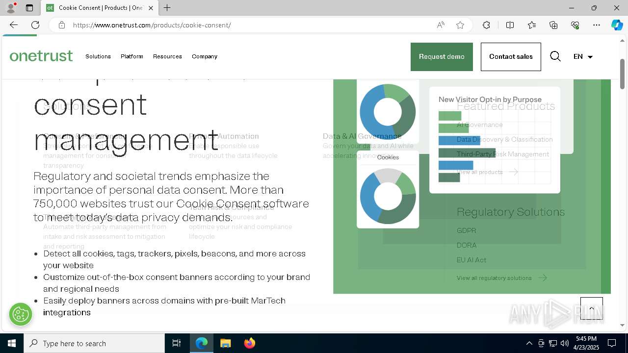The image size is (628, 353).
Task: Open the DORA regulatory solution
Action: tap(467, 245)
